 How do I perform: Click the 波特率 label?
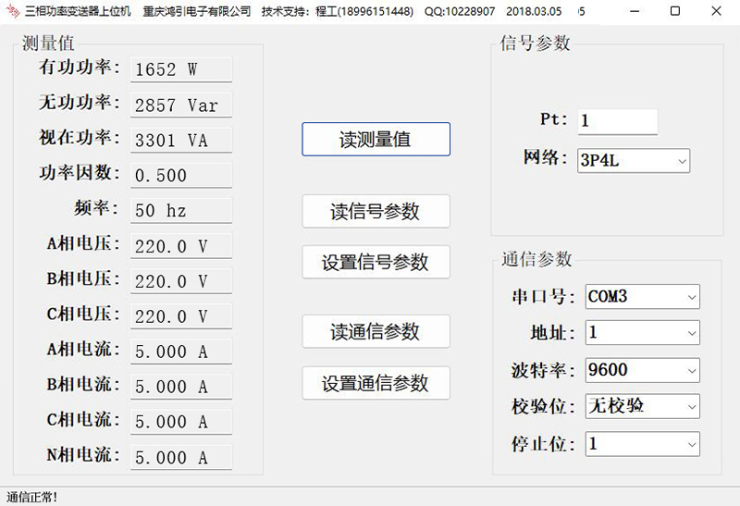click(x=543, y=371)
